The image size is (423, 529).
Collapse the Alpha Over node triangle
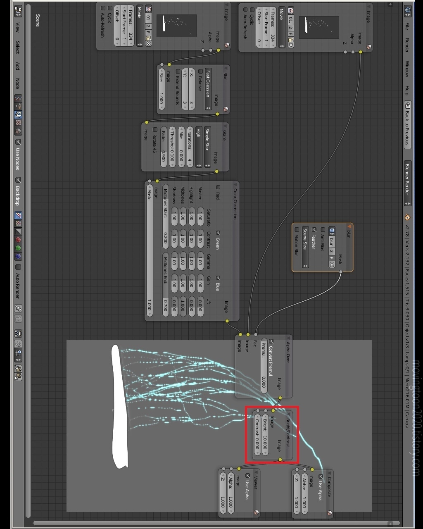click(x=288, y=338)
